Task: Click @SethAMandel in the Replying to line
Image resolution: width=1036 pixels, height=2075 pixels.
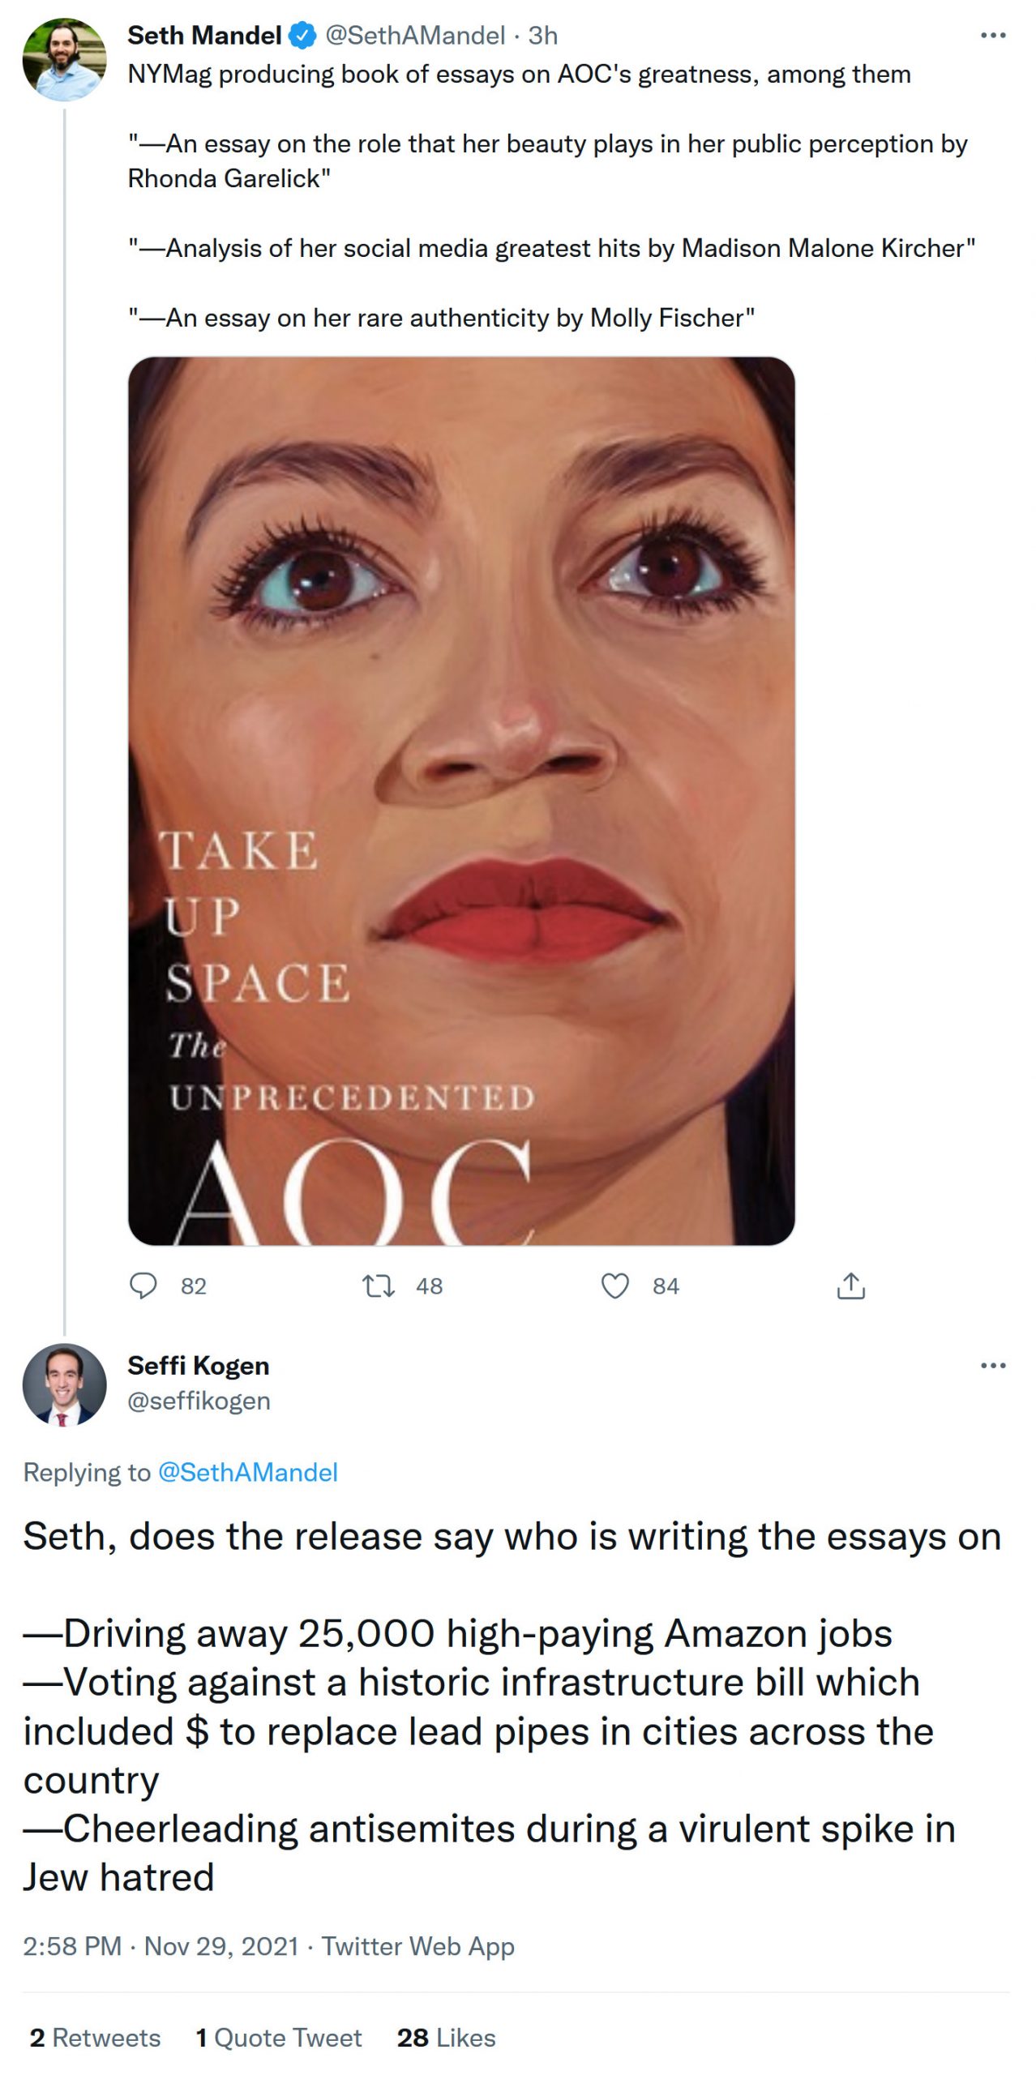Action: click(247, 1472)
